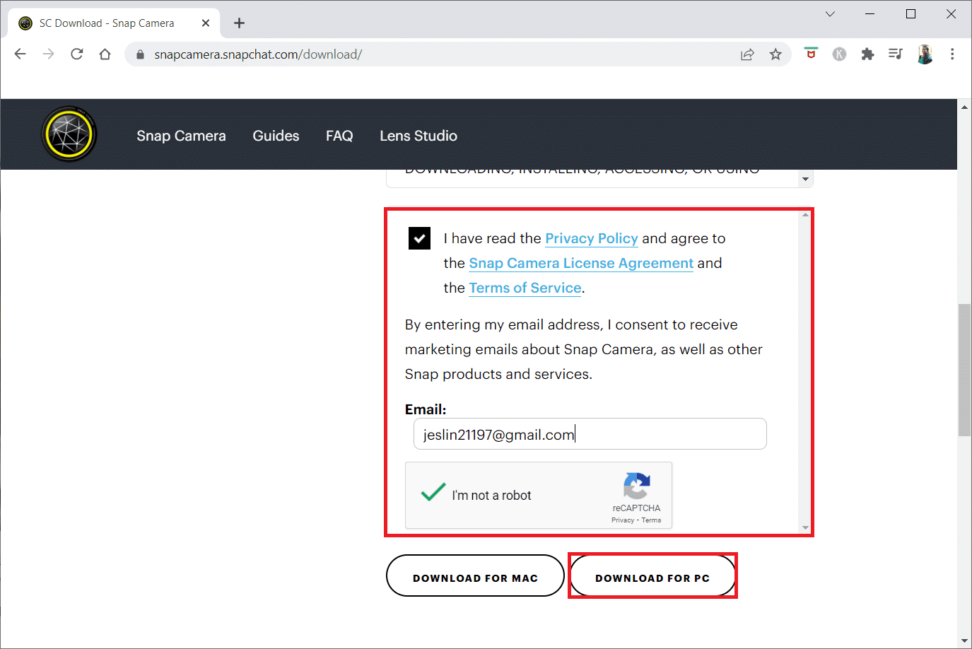Viewport: 972px width, 649px height.
Task: Open the share page icon
Action: point(747,54)
